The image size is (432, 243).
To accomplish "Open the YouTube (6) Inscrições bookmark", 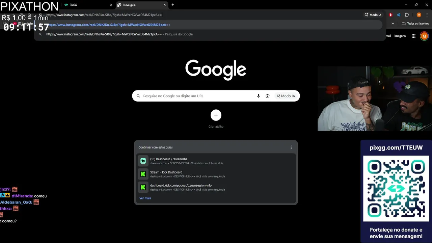I will [x=24, y=24].
